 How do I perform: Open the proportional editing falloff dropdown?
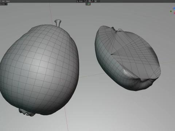(98, 1)
